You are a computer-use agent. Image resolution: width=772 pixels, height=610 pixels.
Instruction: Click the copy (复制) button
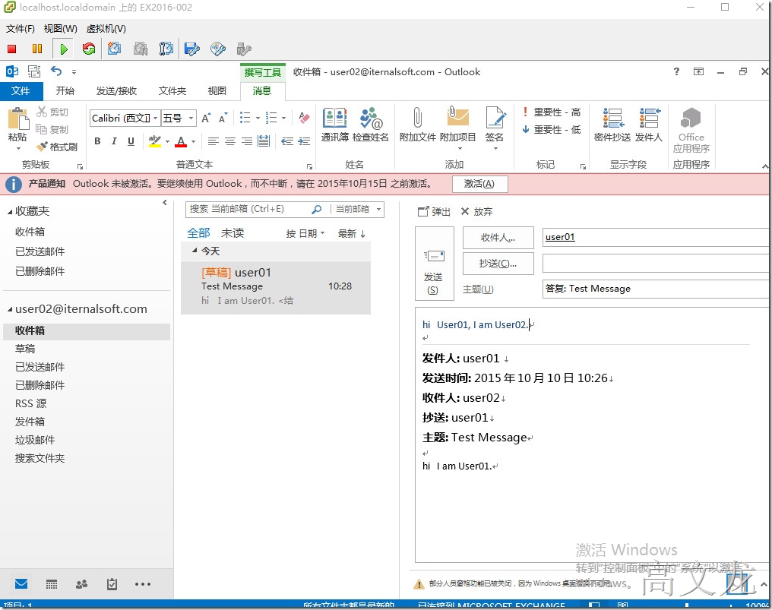tap(52, 129)
